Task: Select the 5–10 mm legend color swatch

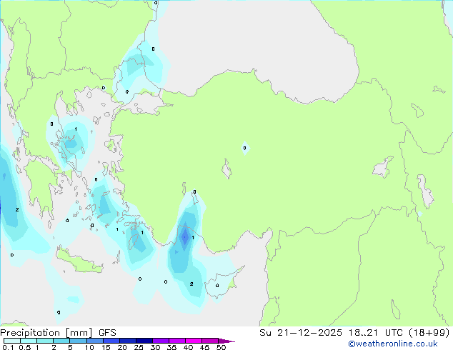Action: [x=78, y=341]
